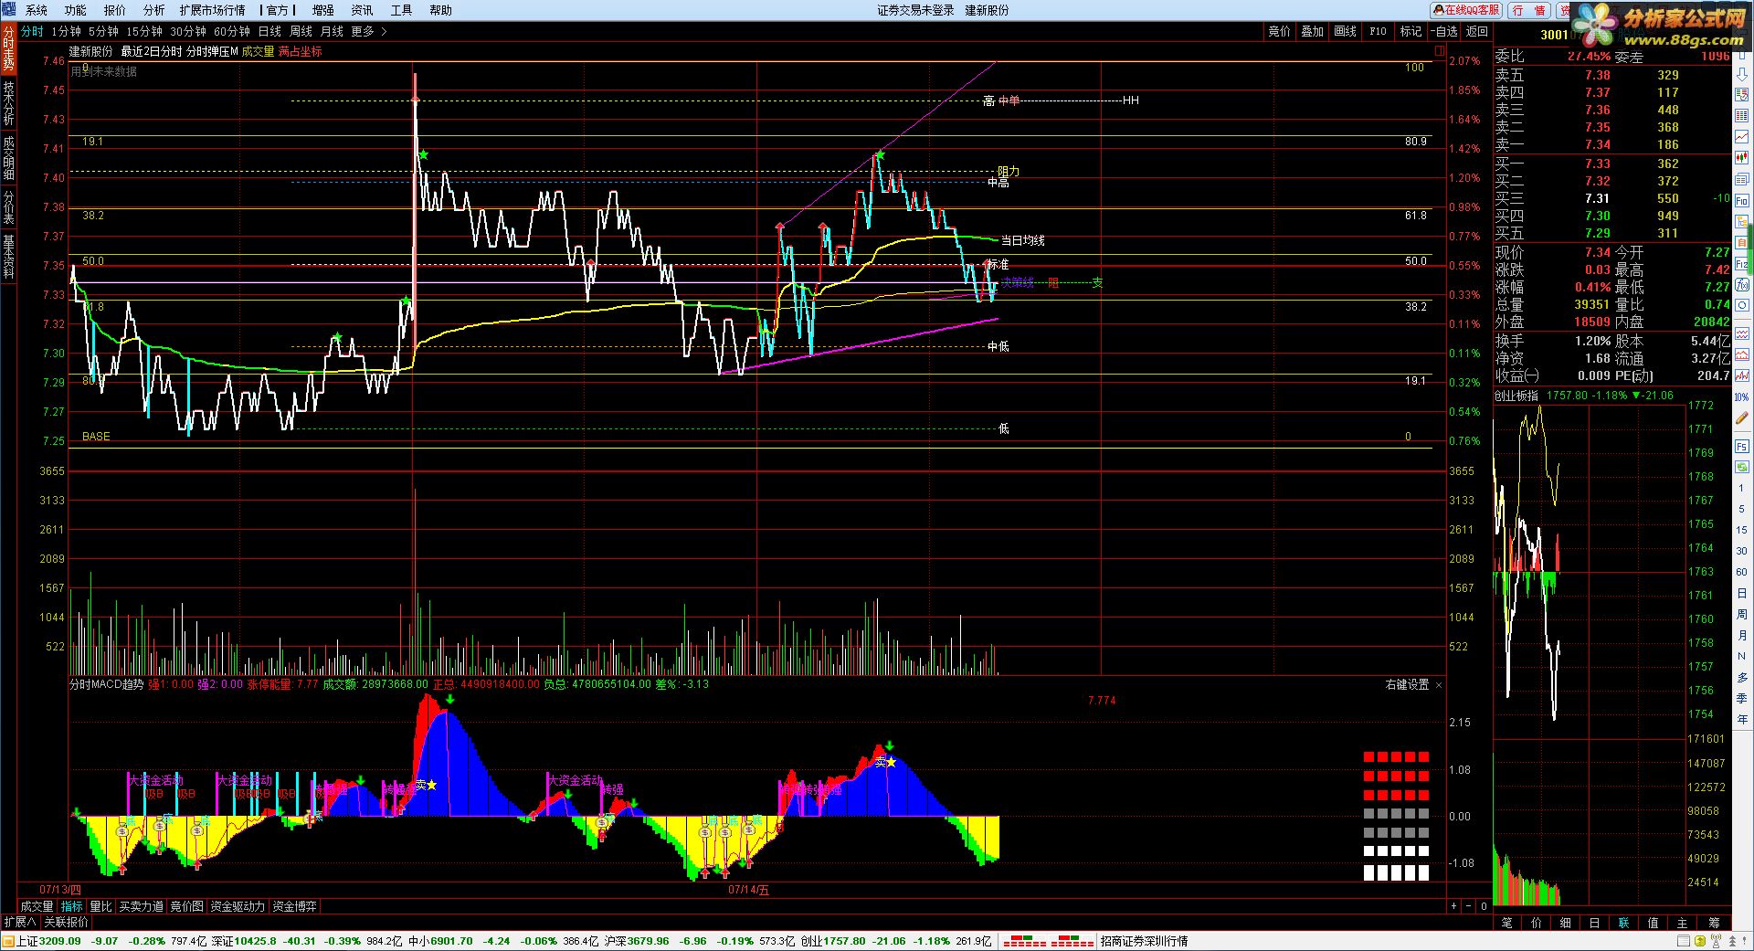The width and height of the screenshot is (1754, 951).
Task: Expand the 扩展 panel
Action: pyautogui.click(x=19, y=922)
